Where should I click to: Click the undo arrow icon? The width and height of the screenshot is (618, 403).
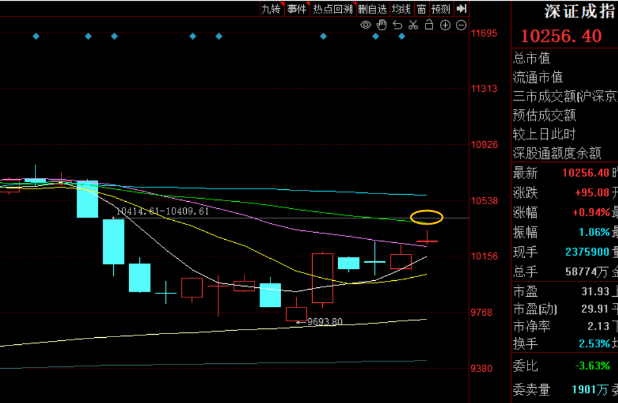pos(398,25)
